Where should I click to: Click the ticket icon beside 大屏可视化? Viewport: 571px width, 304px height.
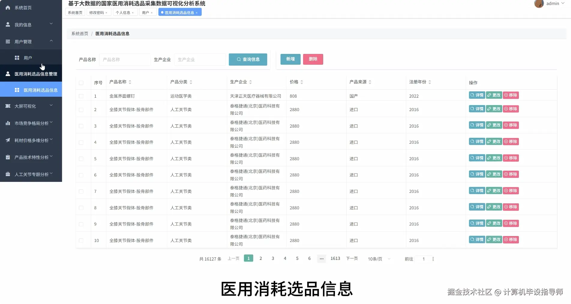(8, 106)
